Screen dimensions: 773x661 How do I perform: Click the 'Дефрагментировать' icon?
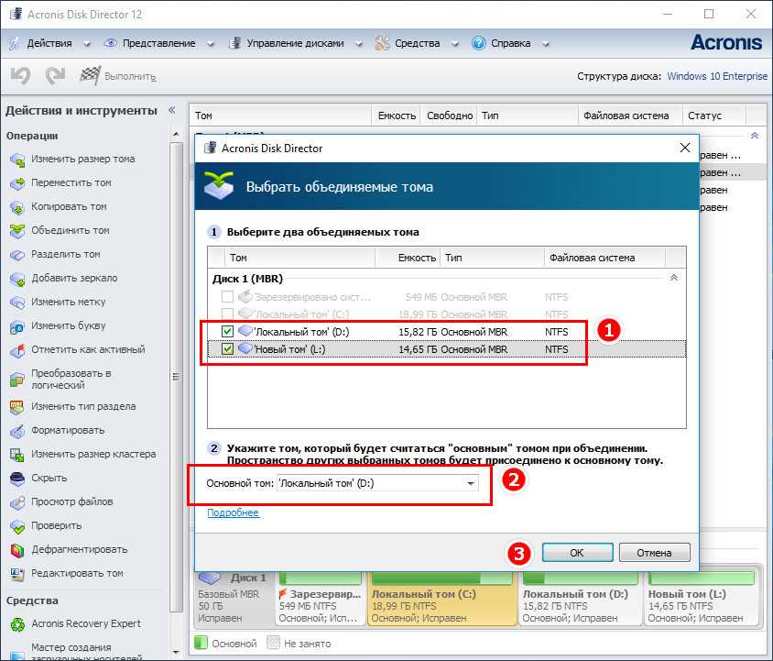17,550
